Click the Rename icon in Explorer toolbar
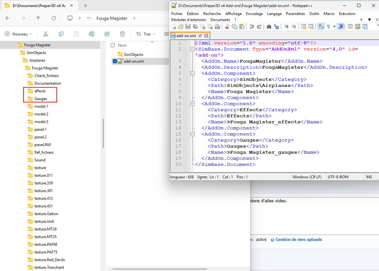379x271 pixels. click(92, 34)
